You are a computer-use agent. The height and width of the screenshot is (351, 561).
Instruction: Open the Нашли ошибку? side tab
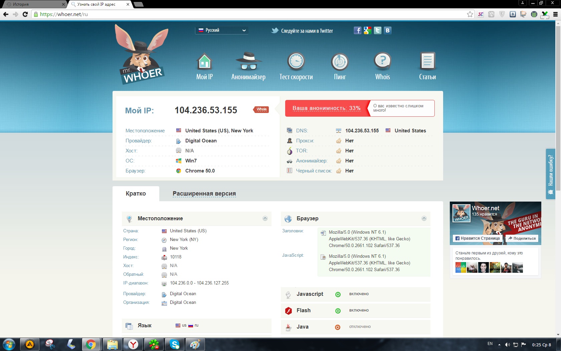tap(551, 174)
